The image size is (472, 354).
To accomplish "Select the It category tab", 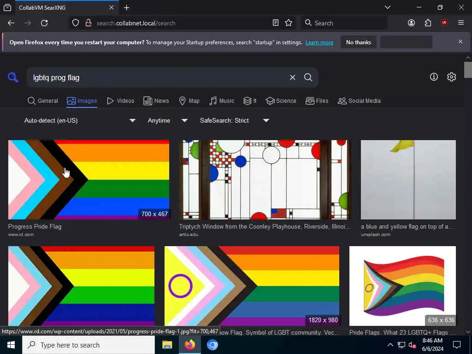I will pyautogui.click(x=250, y=101).
